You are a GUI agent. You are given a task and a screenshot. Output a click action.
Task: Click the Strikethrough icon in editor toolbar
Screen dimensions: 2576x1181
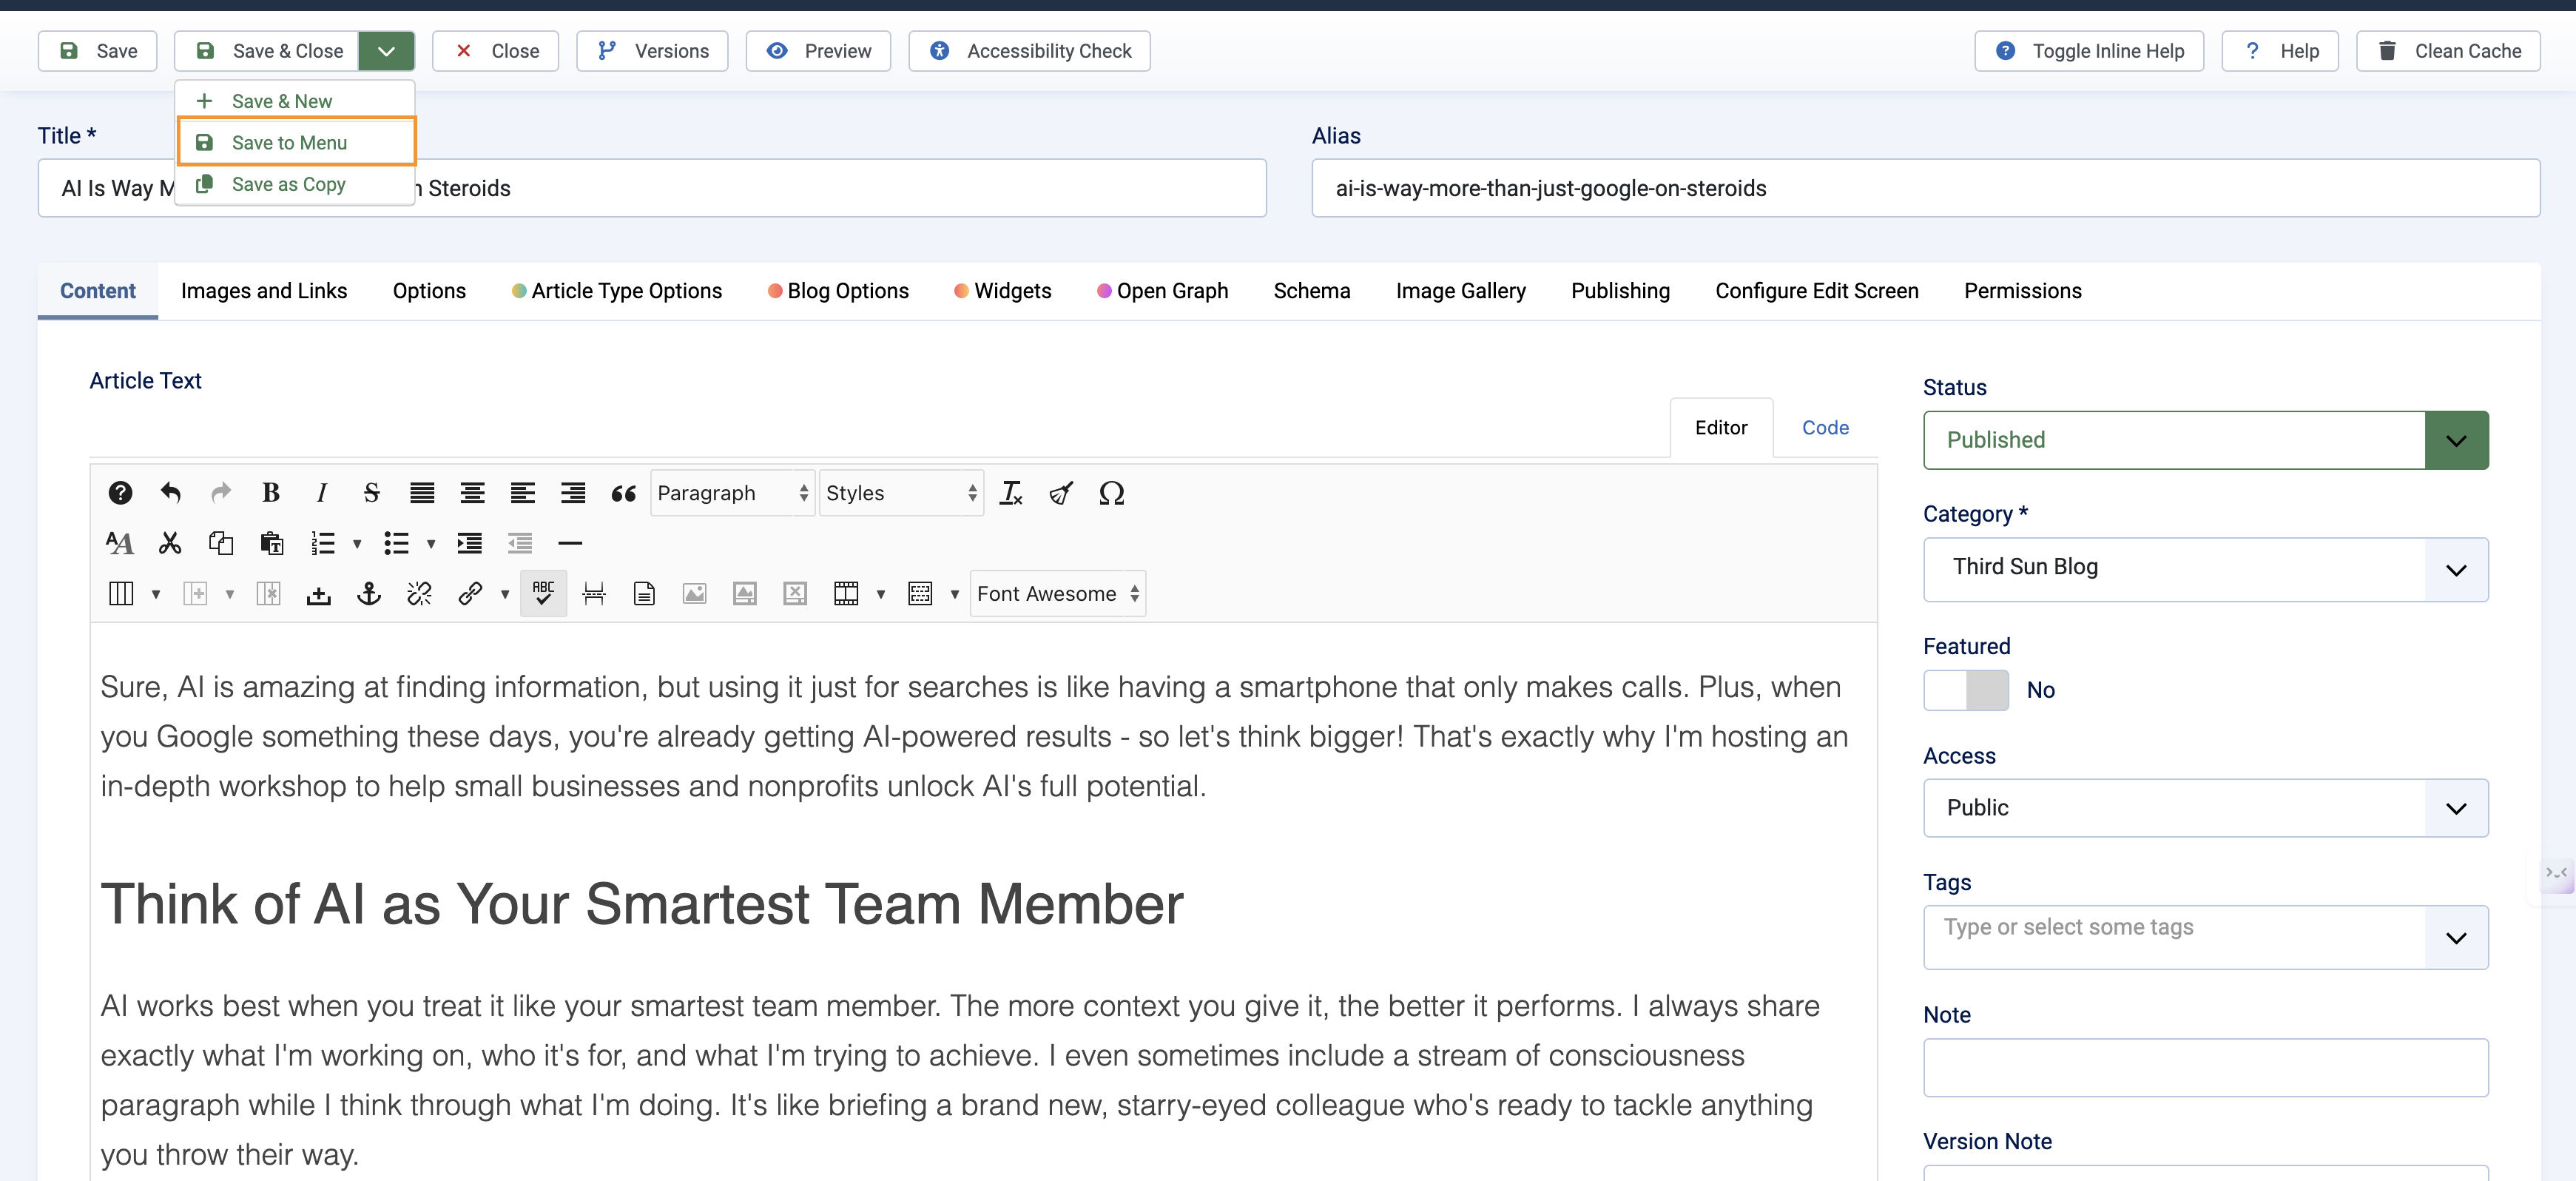(x=371, y=493)
